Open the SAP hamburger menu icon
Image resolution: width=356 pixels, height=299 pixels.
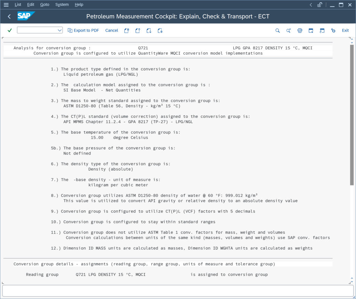6,5
